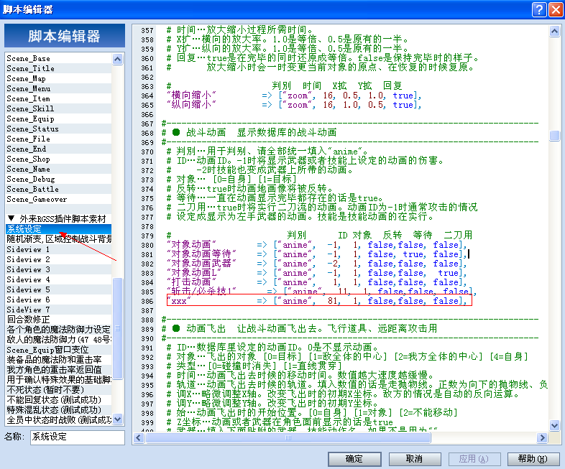Click the 帮助(H) button
The height and width of the screenshot is (469, 565).
(533, 459)
